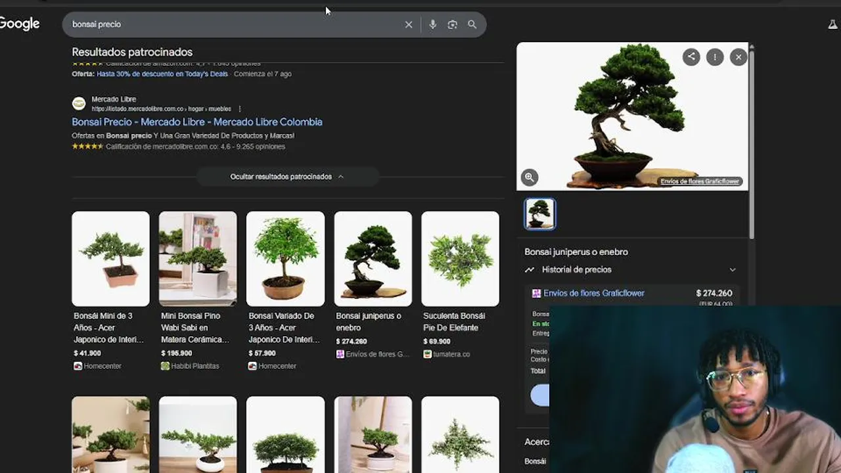Screen dimensions: 841x473
Task: Open Bonsai Precio Mercado Libre link
Action: (197, 122)
